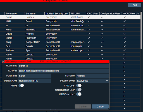Click Configuration User checkmark for Hena Mandalia

(102, 30)
